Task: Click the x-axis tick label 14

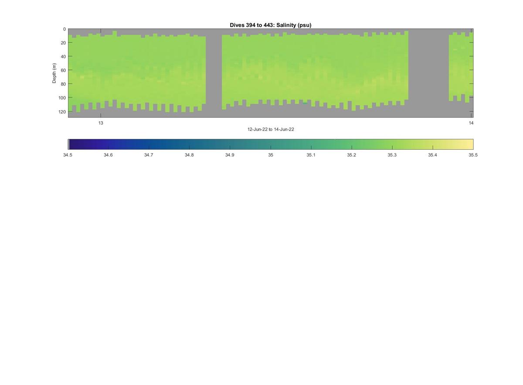Action: click(x=471, y=123)
